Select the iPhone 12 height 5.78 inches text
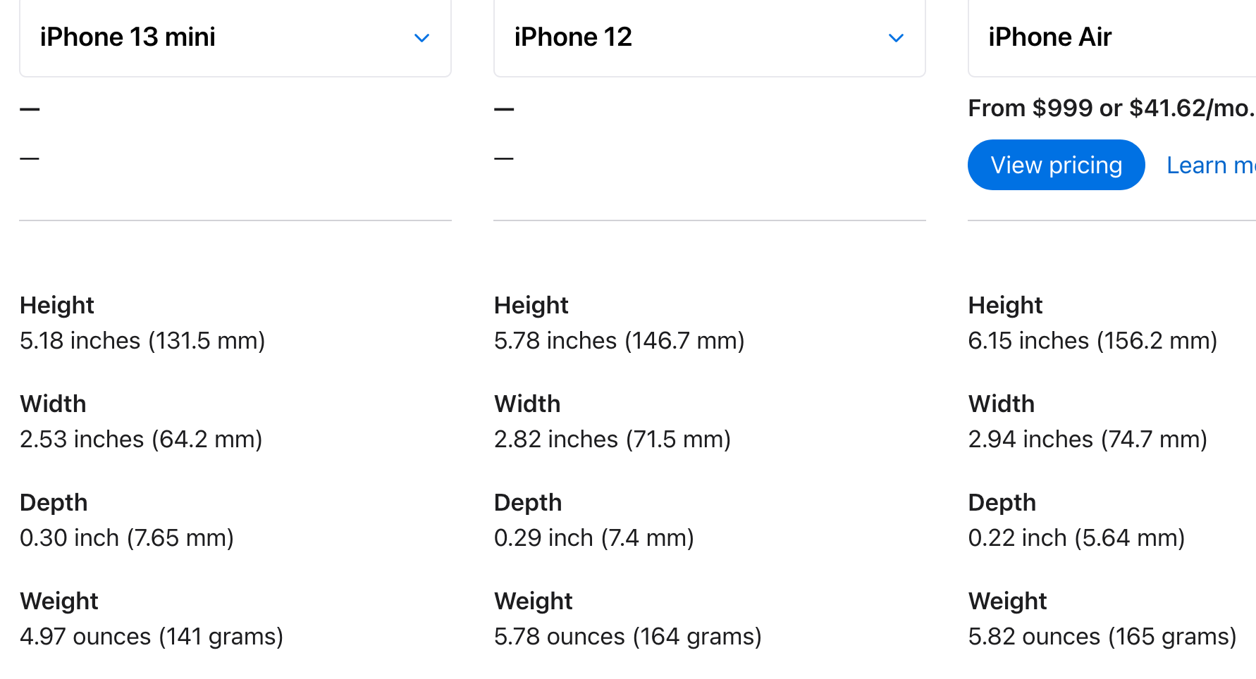The image size is (1256, 679). [619, 341]
